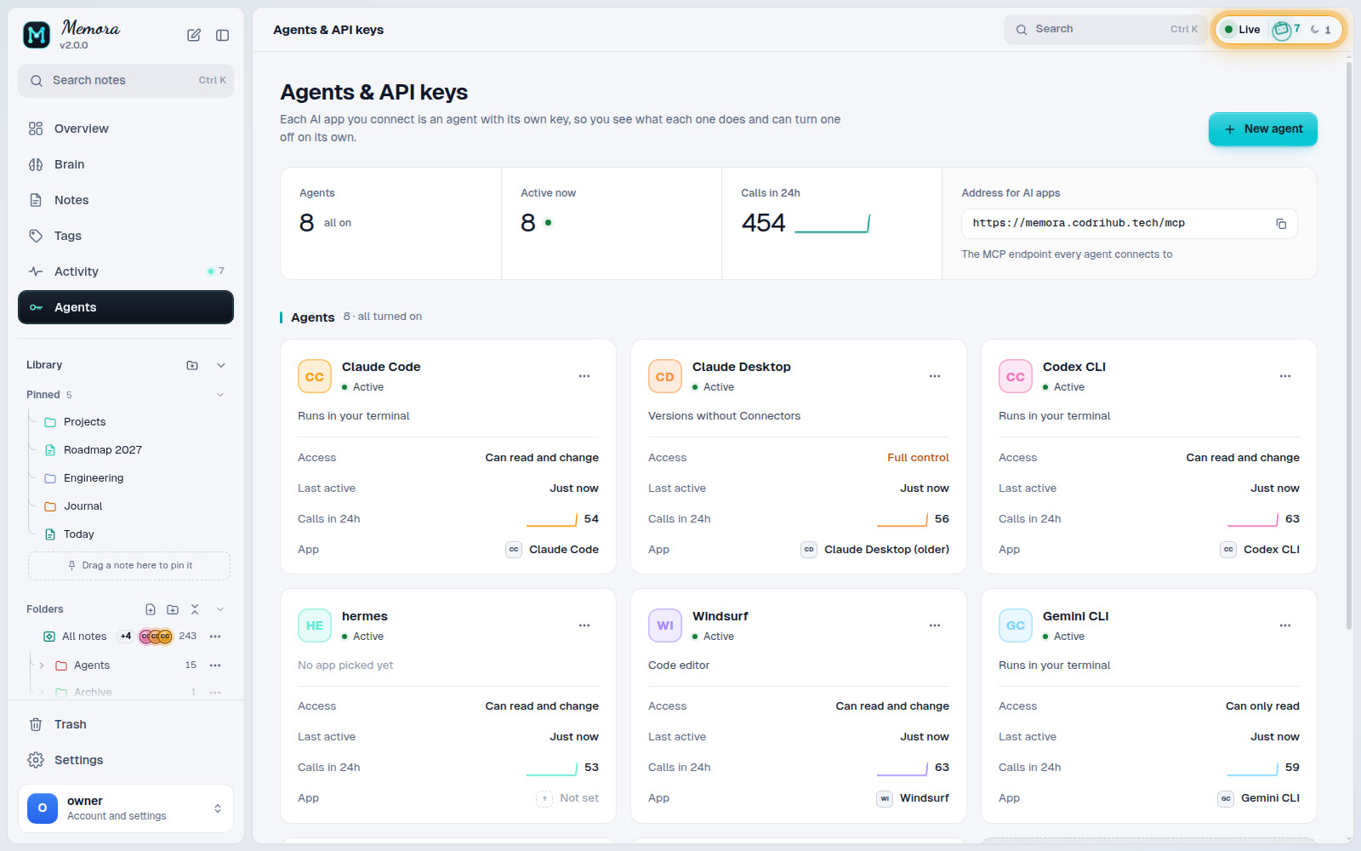Click the Live status indicator
Viewport: 1361px width, 851px height.
pyautogui.click(x=1242, y=30)
